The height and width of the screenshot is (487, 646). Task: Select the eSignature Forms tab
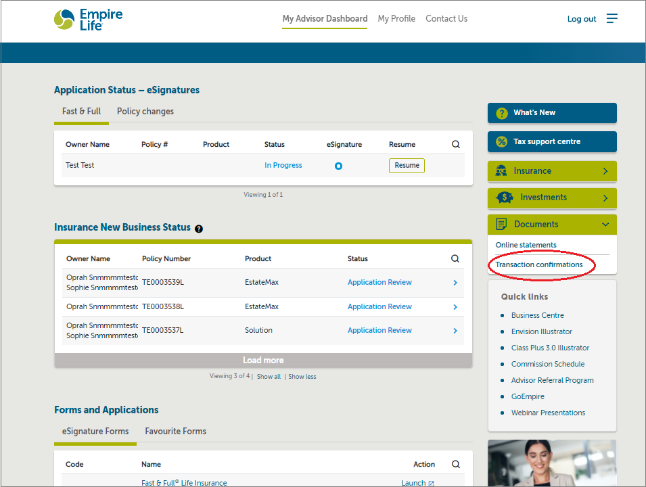pos(95,431)
